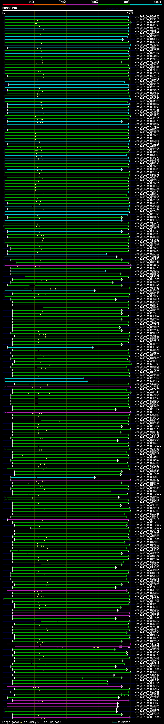Select label UniRef100_Q6RY61

click(x=147, y=307)
